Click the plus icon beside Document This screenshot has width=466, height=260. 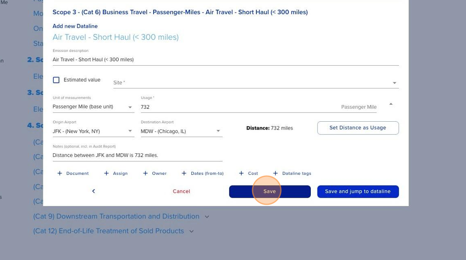point(59,173)
